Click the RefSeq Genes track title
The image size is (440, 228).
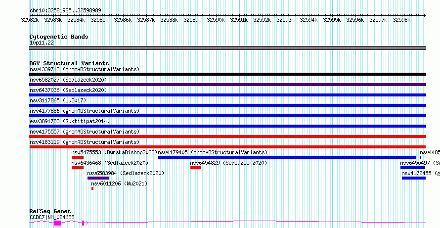tap(50, 212)
